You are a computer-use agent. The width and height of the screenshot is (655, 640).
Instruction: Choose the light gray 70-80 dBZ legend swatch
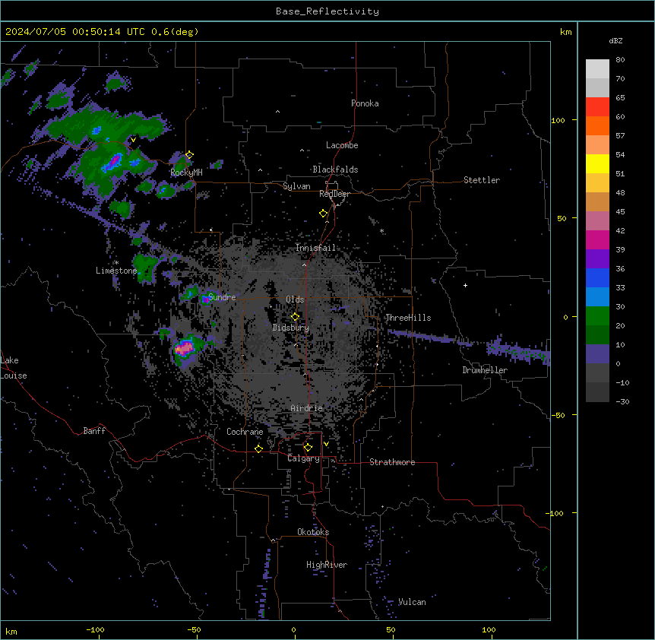pos(597,69)
